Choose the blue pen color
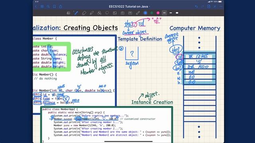This screenshot has height=143, width=255. 145,13
